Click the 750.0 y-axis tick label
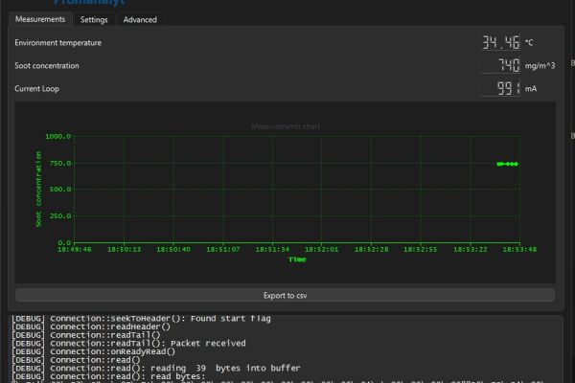Screen dimensions: 575x383 (x=60, y=163)
